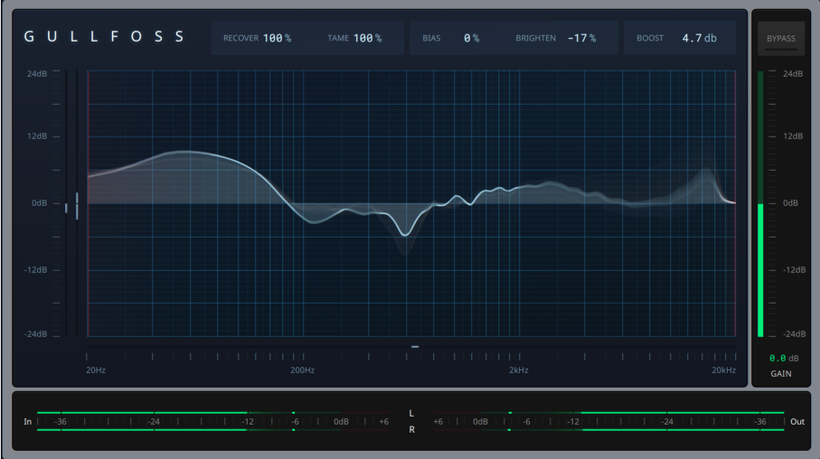Click the left -24dB scale label
The image size is (820, 459).
(x=35, y=333)
